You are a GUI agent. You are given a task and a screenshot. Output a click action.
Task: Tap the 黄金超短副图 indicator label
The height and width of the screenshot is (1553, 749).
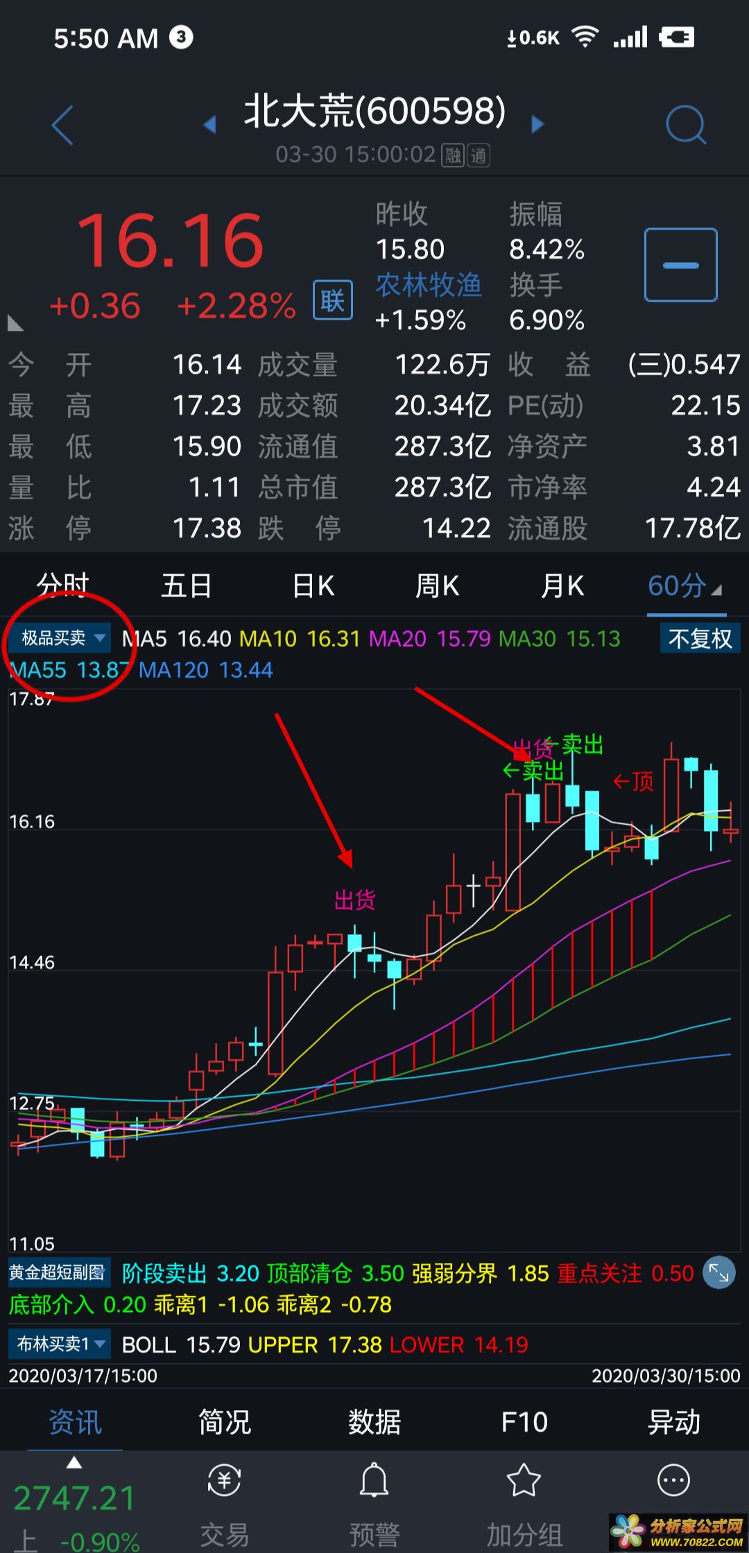click(x=58, y=1273)
